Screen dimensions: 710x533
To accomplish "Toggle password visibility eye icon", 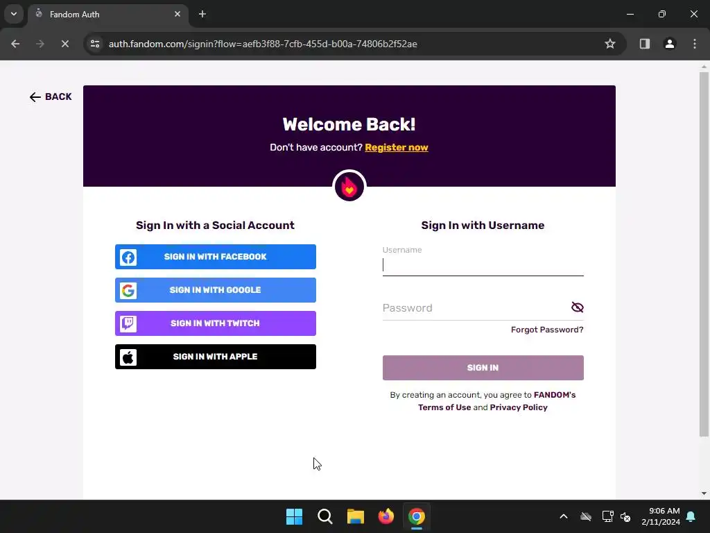I will click(578, 307).
